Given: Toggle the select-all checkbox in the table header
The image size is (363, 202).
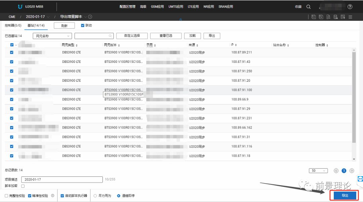Looking at the screenshot, I should pyautogui.click(x=12, y=45).
